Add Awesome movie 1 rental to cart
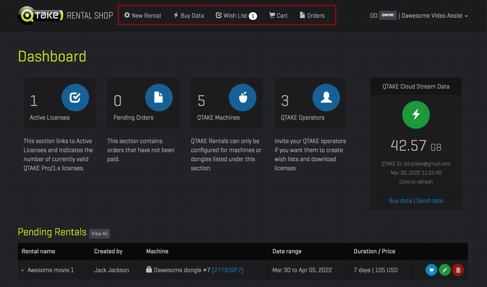487x287 pixels. (431, 270)
